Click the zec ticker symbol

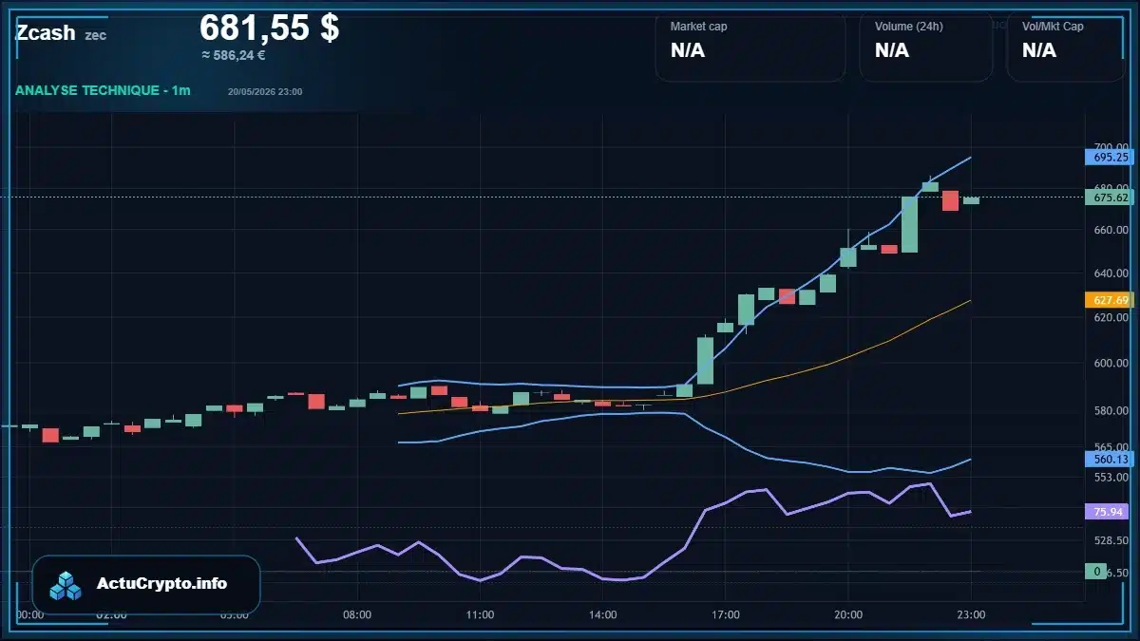tap(96, 36)
